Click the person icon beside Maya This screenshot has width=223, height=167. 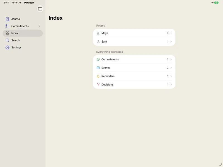click(x=98, y=33)
